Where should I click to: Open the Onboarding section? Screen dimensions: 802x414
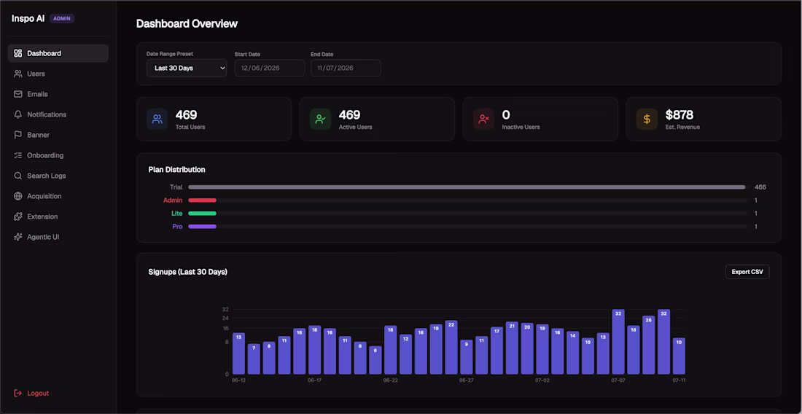pyautogui.click(x=58, y=155)
